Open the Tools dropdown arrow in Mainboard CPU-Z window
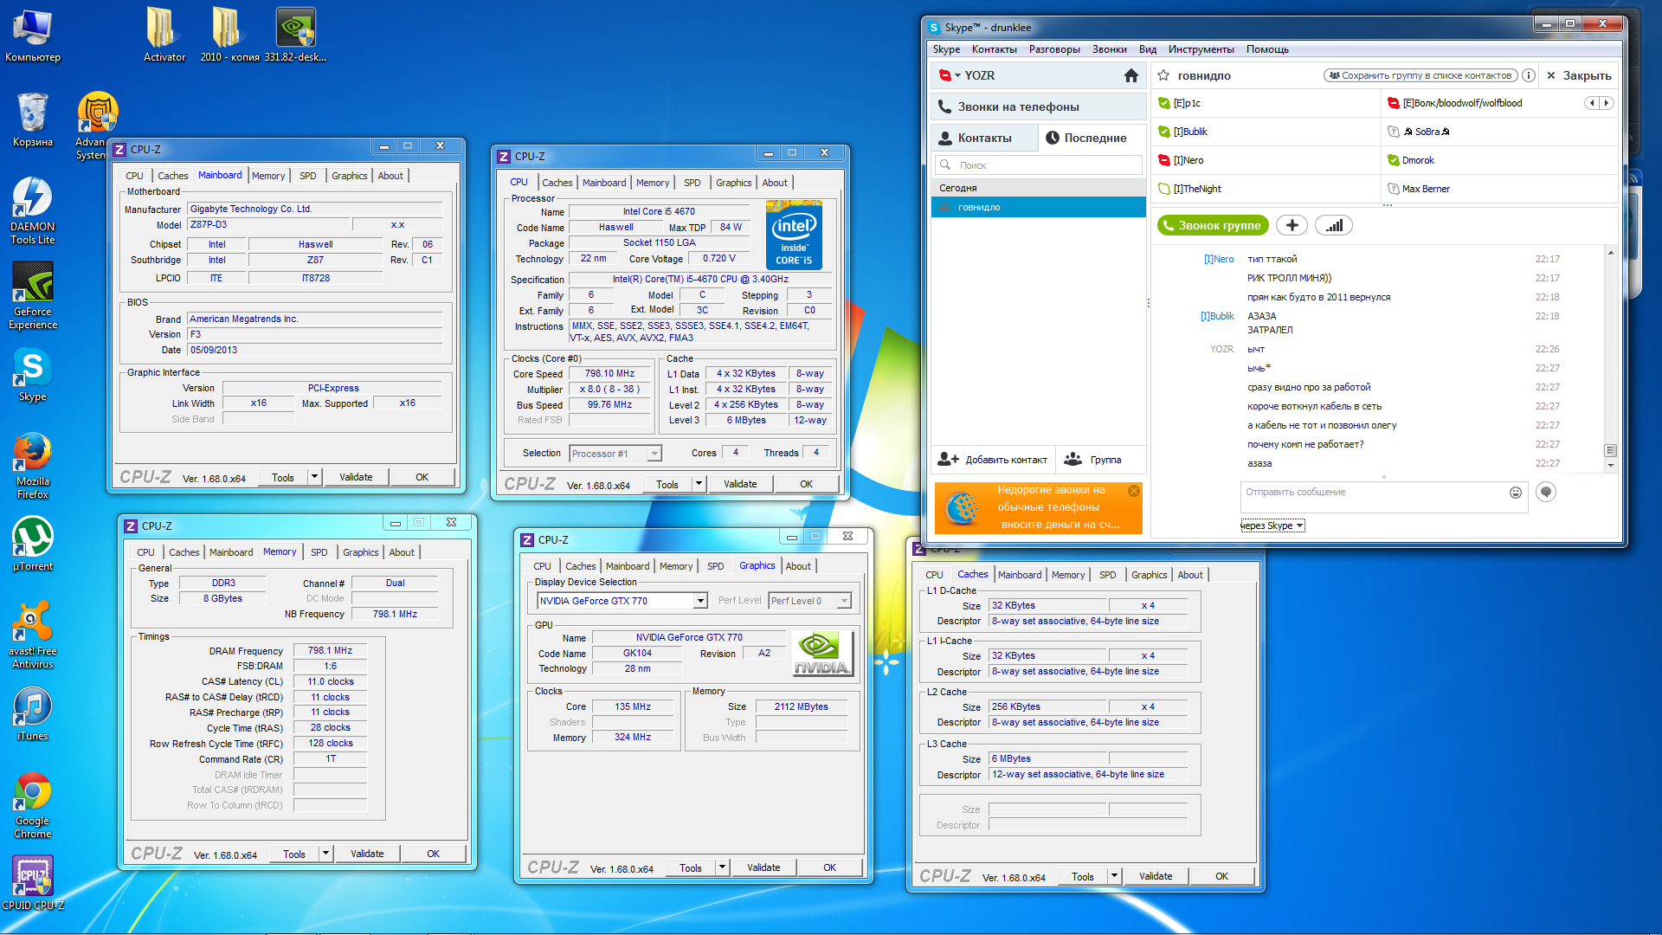Screen dimensions: 1662x935 (314, 477)
